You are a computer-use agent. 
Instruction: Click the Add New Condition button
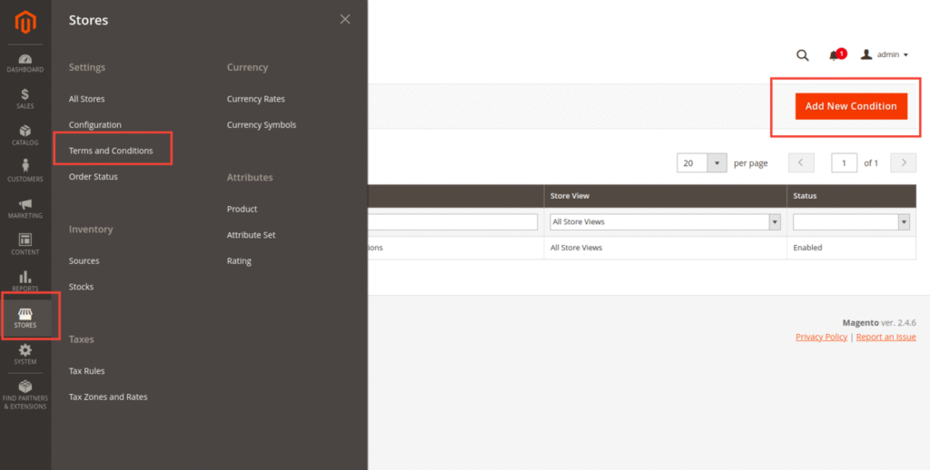[x=851, y=106]
